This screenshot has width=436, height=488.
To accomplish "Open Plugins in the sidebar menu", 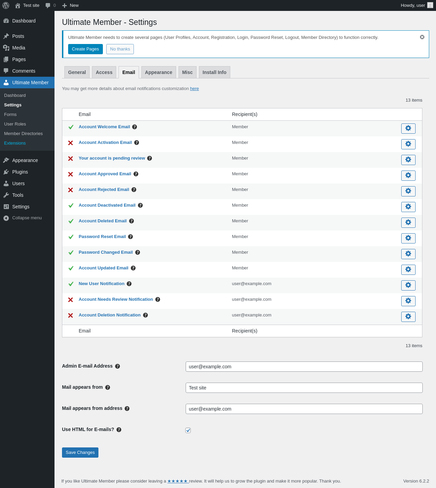I will click(x=20, y=172).
